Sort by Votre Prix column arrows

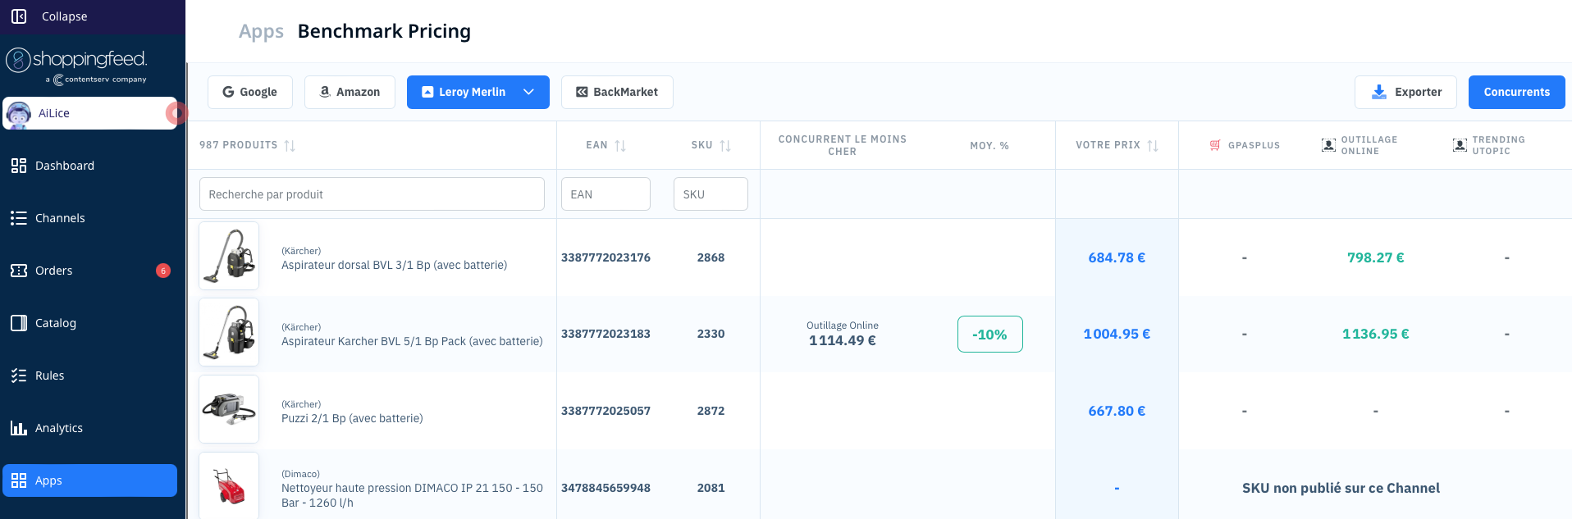pos(1153,145)
